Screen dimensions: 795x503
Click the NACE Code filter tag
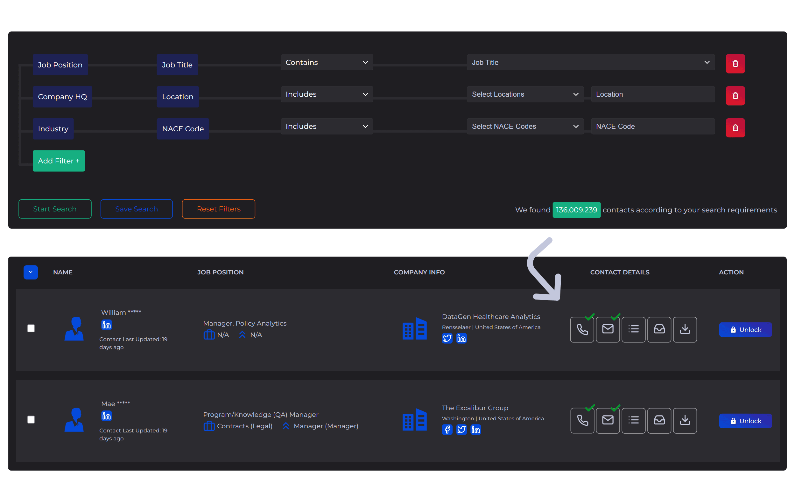point(183,129)
